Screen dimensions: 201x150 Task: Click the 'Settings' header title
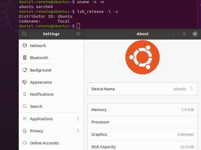[51, 34]
